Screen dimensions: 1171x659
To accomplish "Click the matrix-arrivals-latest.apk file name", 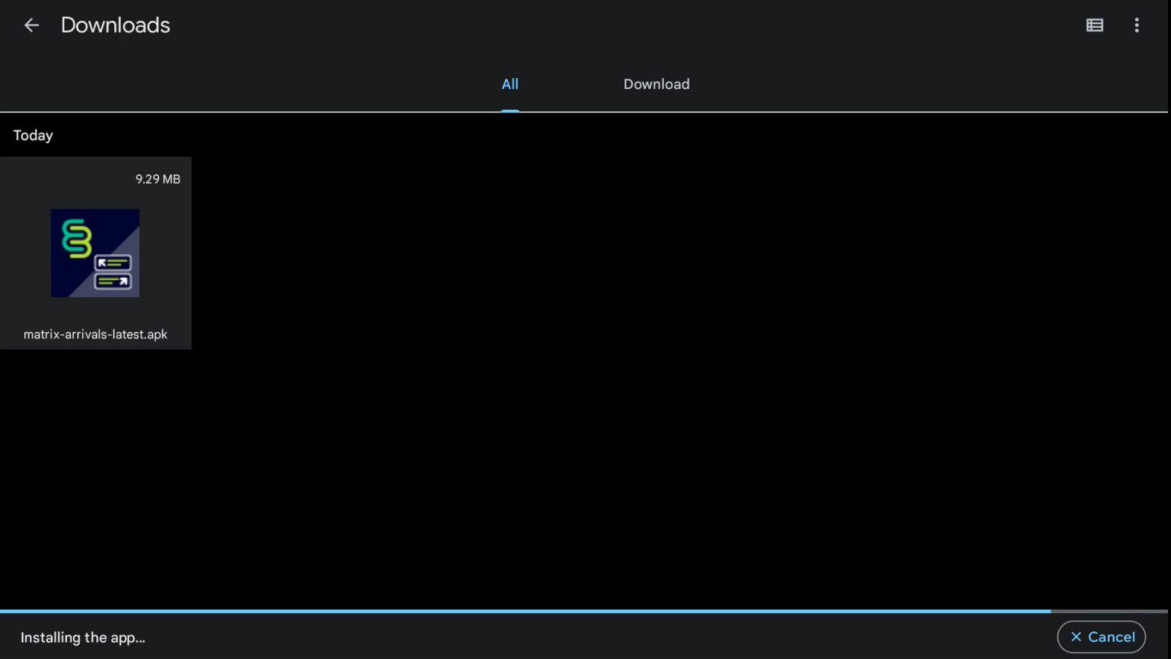I will tap(95, 334).
